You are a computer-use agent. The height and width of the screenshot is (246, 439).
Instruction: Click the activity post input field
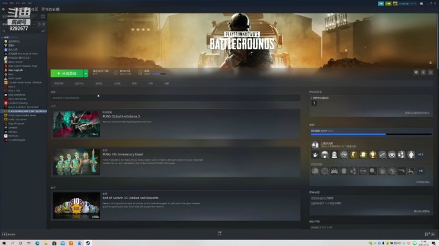(175, 98)
